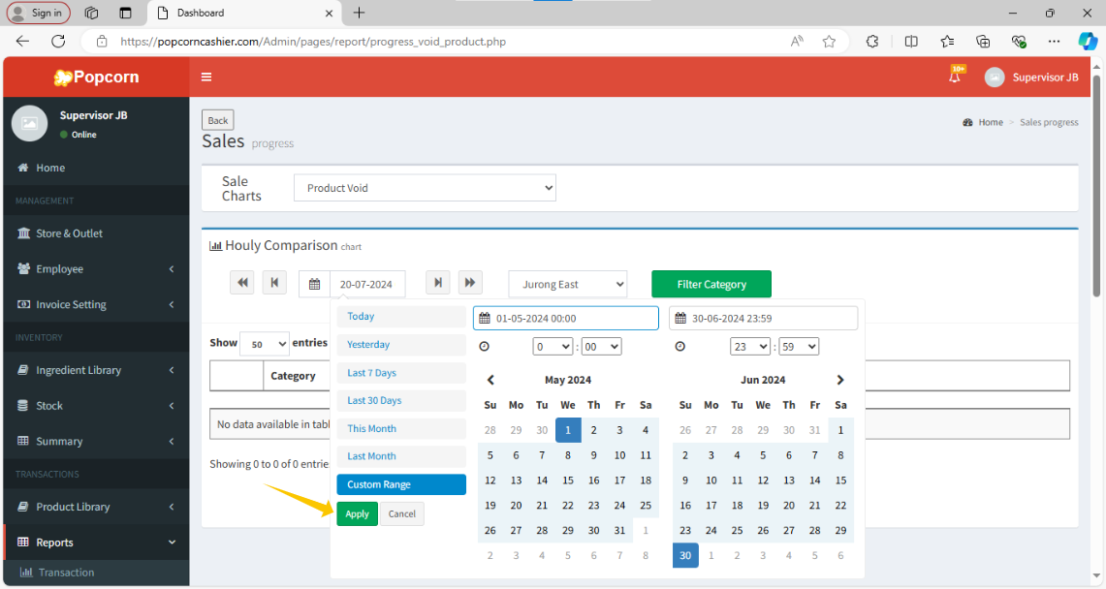Click Category column header
Screen dimensions: 1106x589
(x=293, y=376)
